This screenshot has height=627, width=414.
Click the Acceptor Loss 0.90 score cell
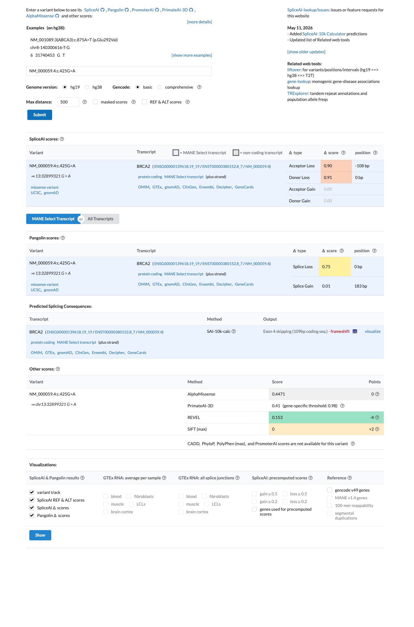tap(336, 166)
